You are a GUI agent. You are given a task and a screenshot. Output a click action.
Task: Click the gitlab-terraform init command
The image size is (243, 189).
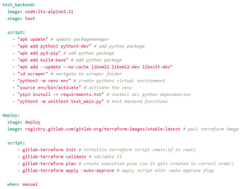tap(49, 150)
